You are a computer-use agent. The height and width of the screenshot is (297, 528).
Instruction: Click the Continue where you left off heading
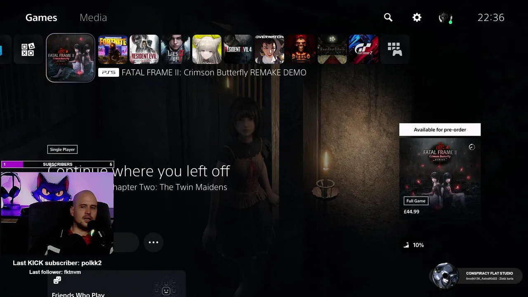(x=139, y=171)
